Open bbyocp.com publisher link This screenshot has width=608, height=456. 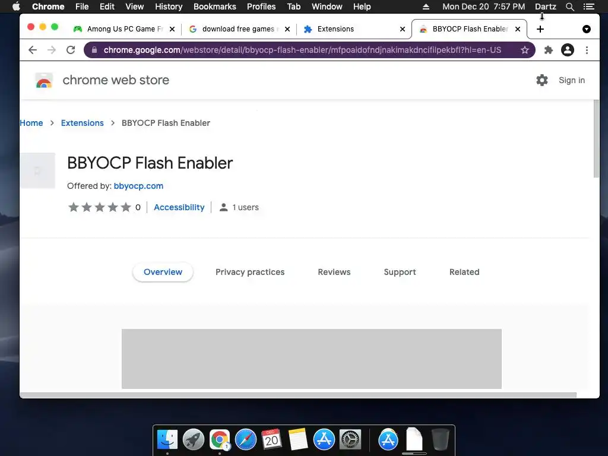(x=138, y=186)
